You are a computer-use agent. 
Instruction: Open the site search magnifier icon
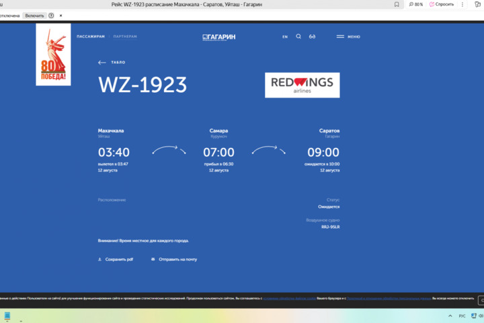click(298, 36)
